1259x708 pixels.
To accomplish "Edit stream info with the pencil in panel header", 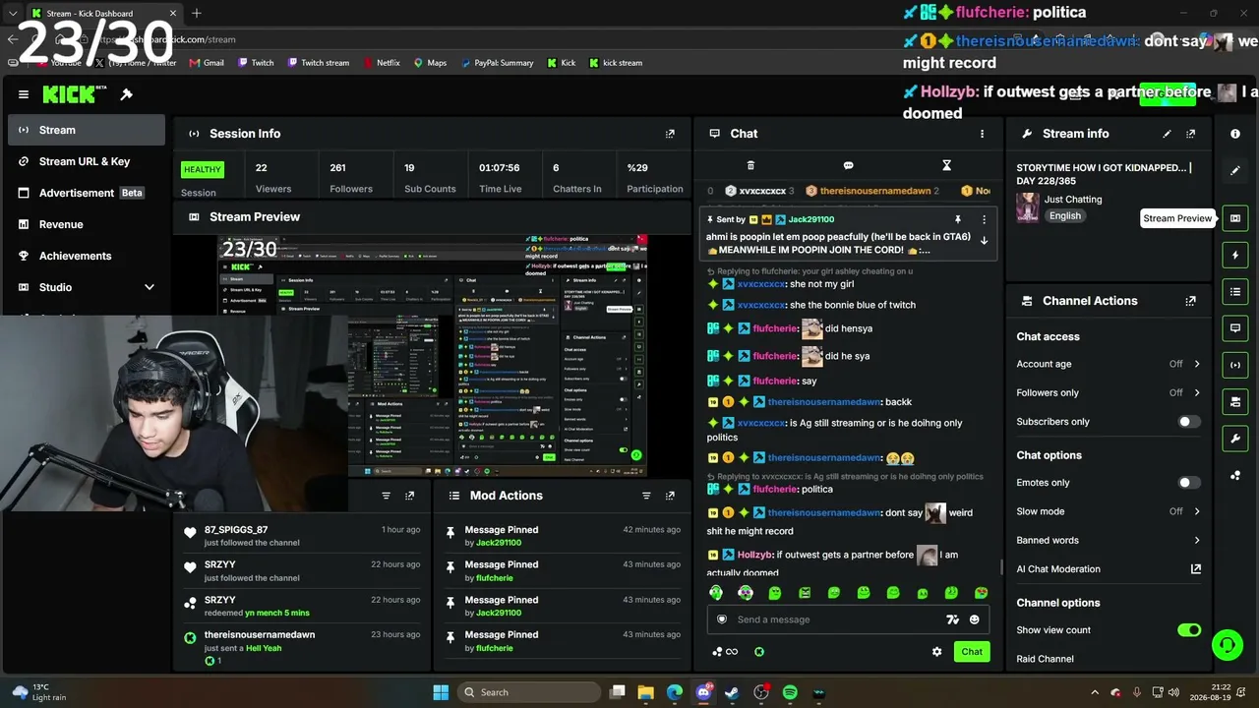I will tap(1167, 134).
